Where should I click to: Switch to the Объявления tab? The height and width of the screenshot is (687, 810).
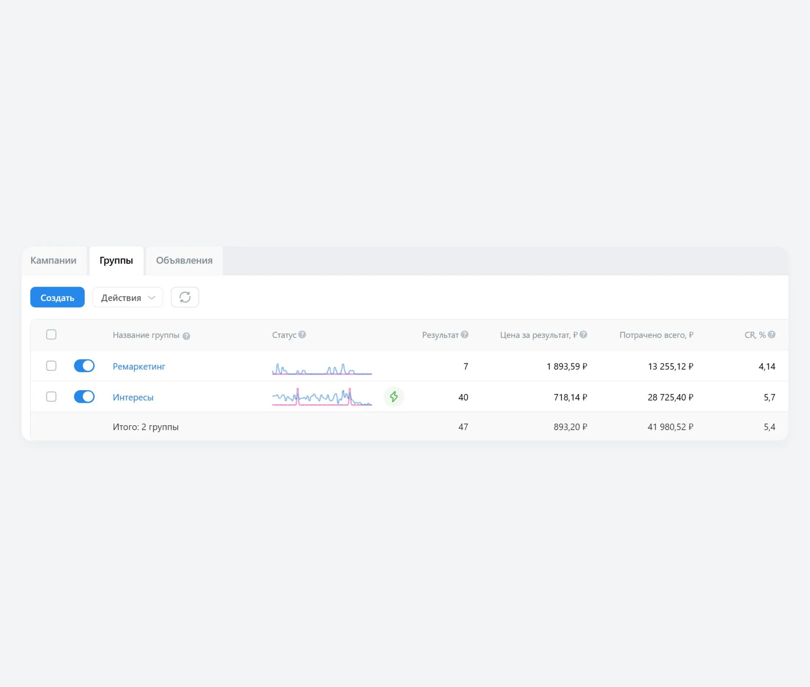[x=184, y=261]
